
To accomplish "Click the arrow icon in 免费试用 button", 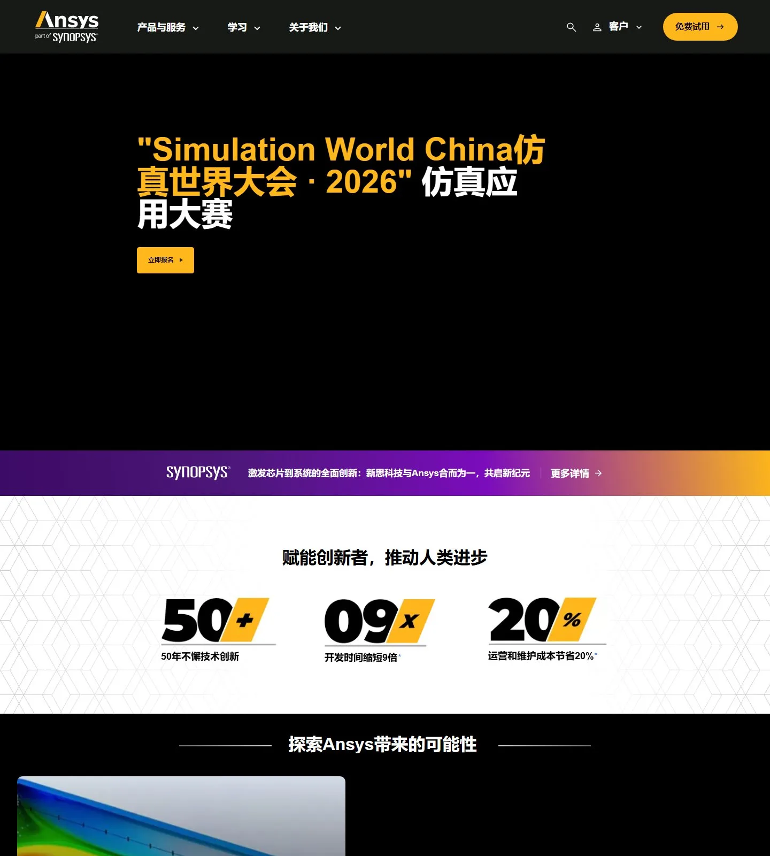I will 720,27.
